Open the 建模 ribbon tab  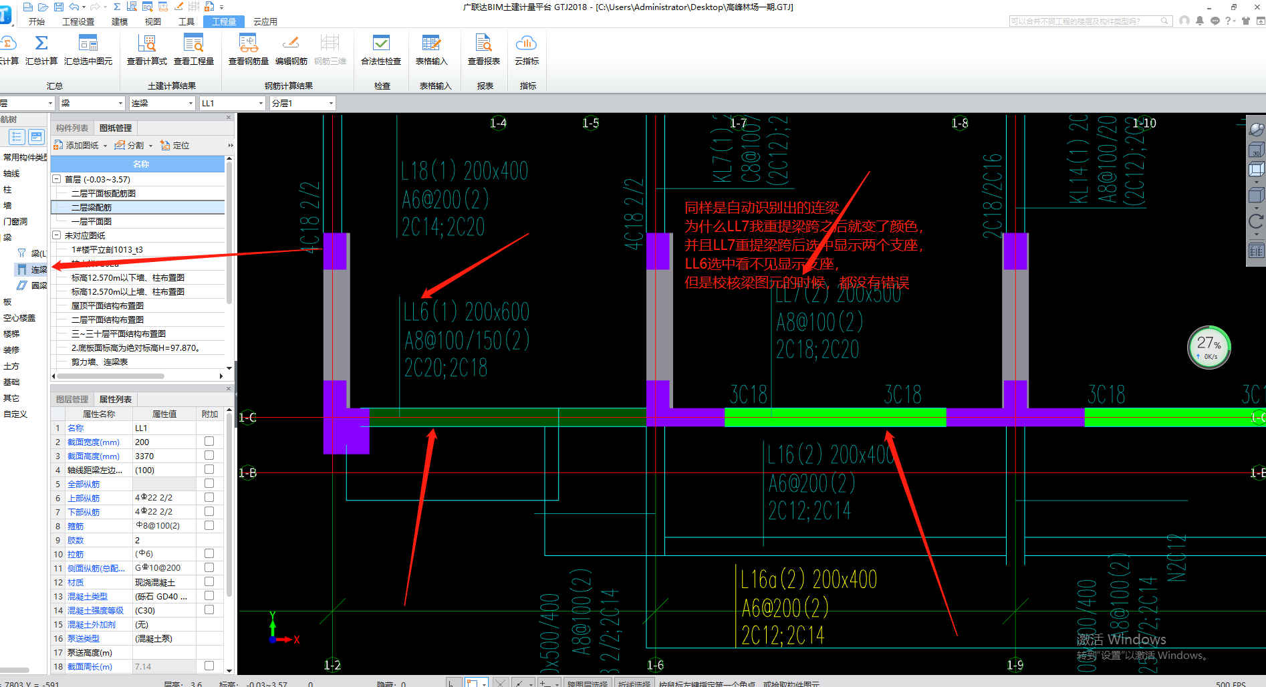[120, 21]
